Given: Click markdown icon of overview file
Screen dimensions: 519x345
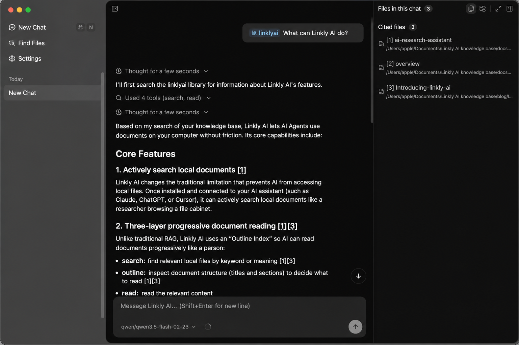Looking at the screenshot, I should click(381, 68).
